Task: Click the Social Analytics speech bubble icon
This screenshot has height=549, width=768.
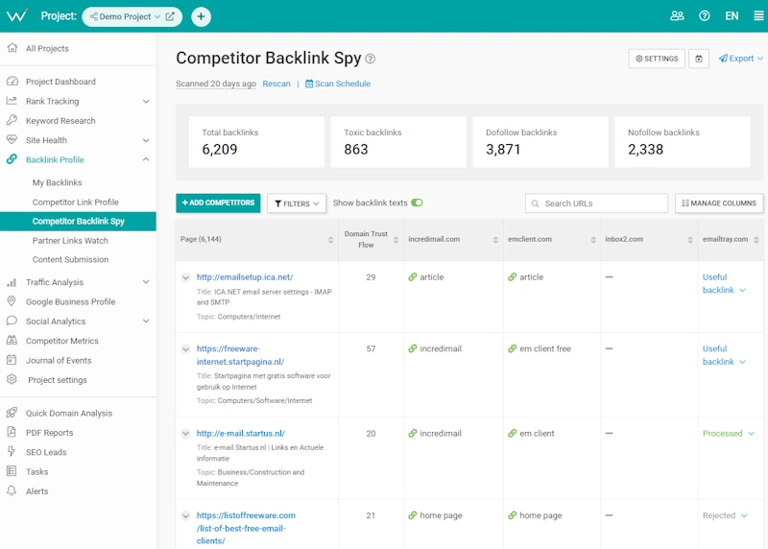Action: (x=12, y=321)
